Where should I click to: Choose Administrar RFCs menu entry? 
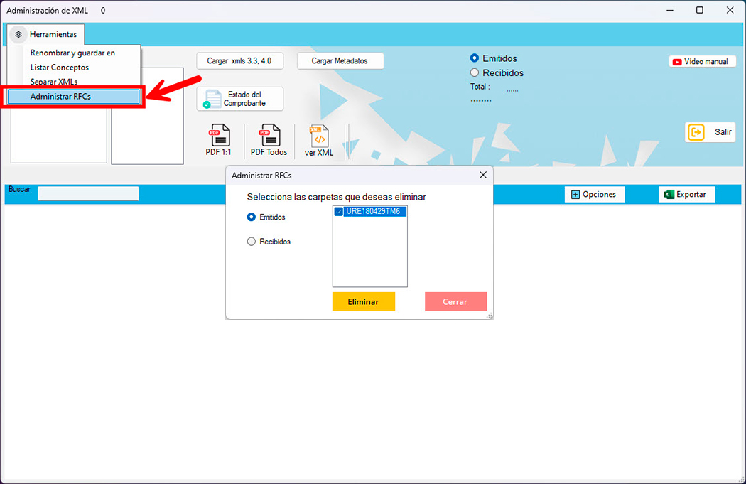pos(74,97)
